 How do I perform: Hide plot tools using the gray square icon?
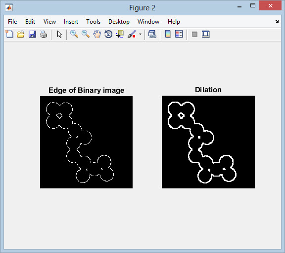coord(194,34)
